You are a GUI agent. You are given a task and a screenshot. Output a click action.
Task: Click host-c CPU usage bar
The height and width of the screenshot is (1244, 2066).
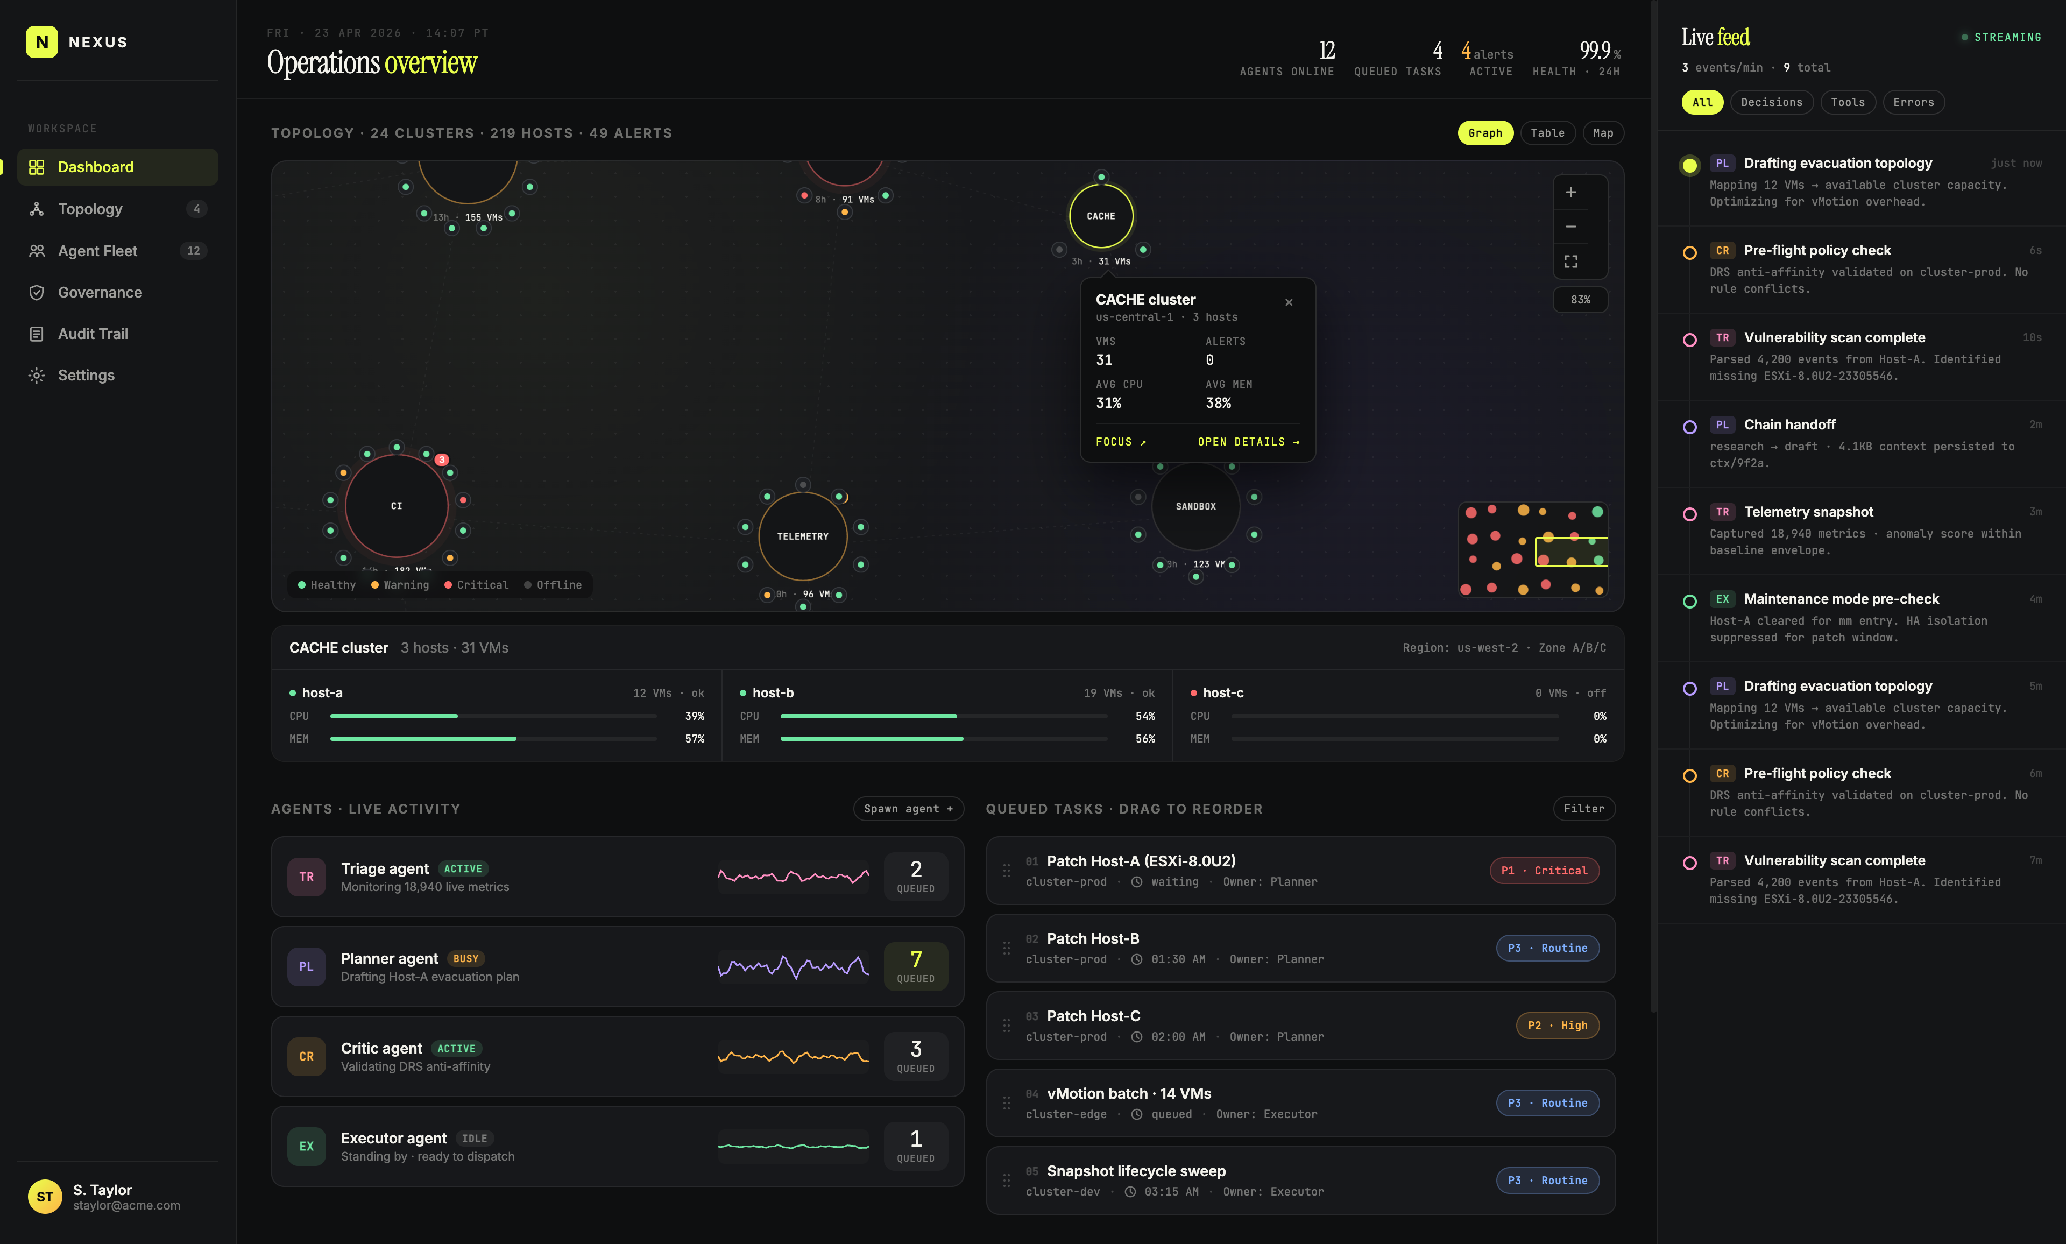point(1394,717)
